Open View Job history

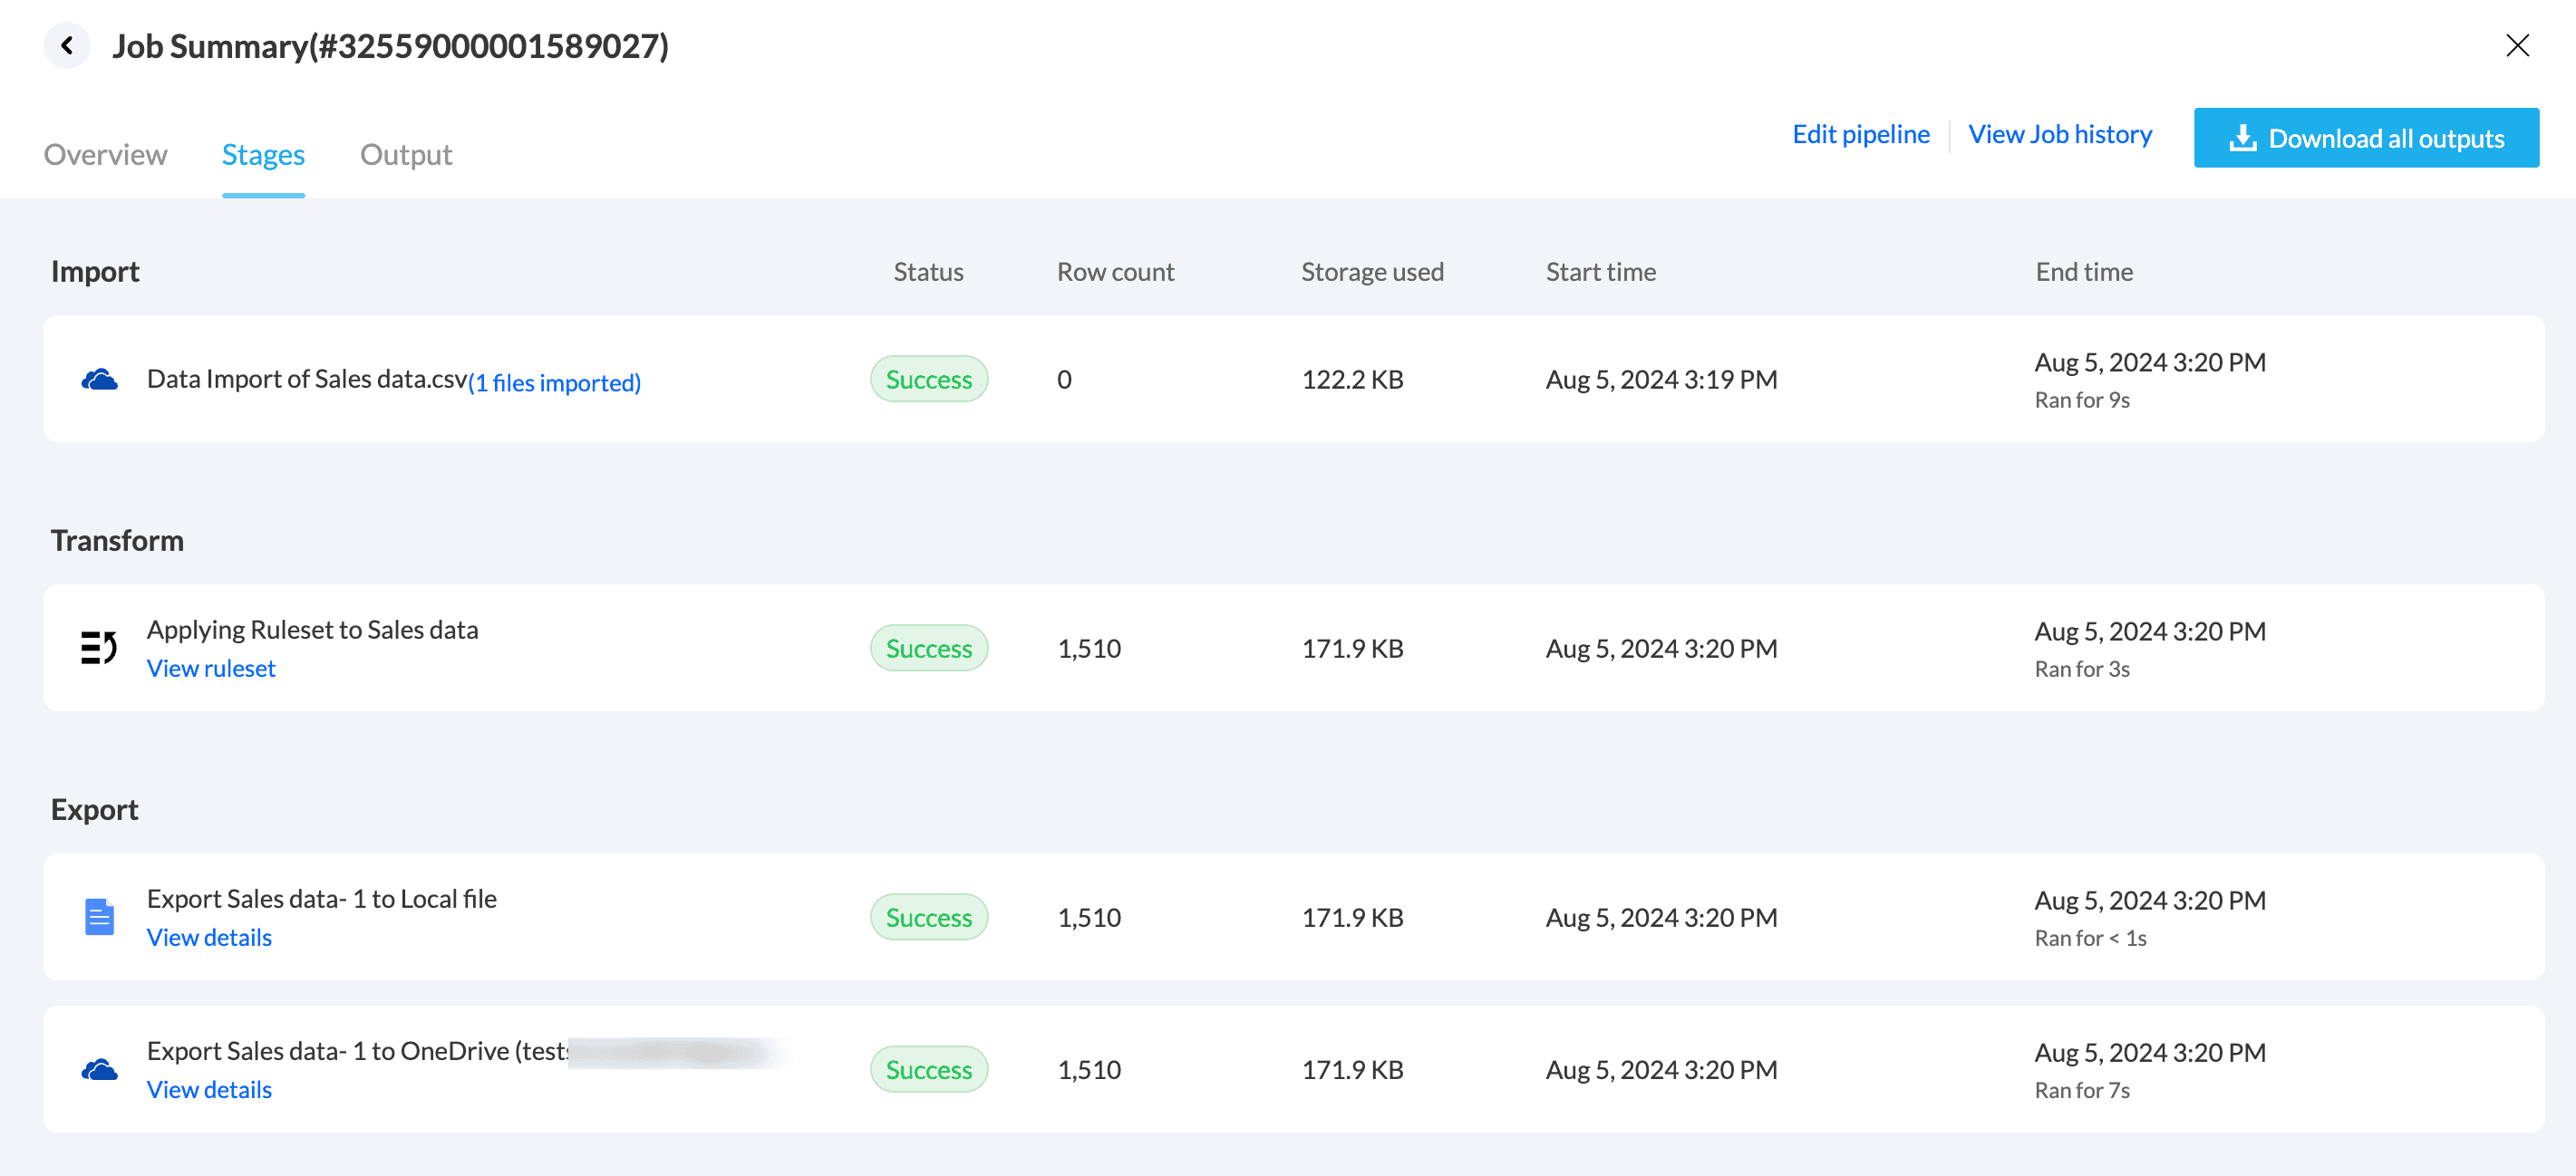[x=2060, y=135]
